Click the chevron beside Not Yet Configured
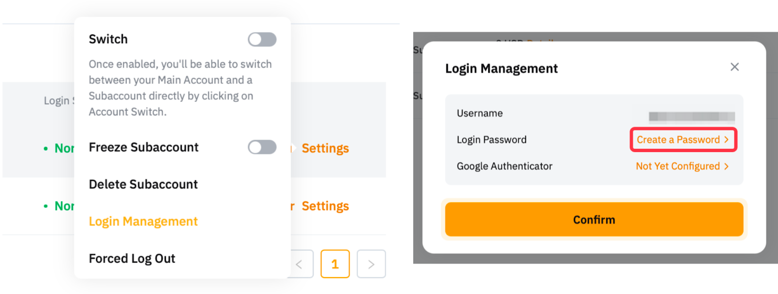This screenshot has width=778, height=294. point(726,166)
